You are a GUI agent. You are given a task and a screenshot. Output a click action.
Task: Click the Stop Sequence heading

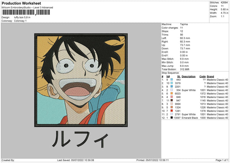[171, 73]
